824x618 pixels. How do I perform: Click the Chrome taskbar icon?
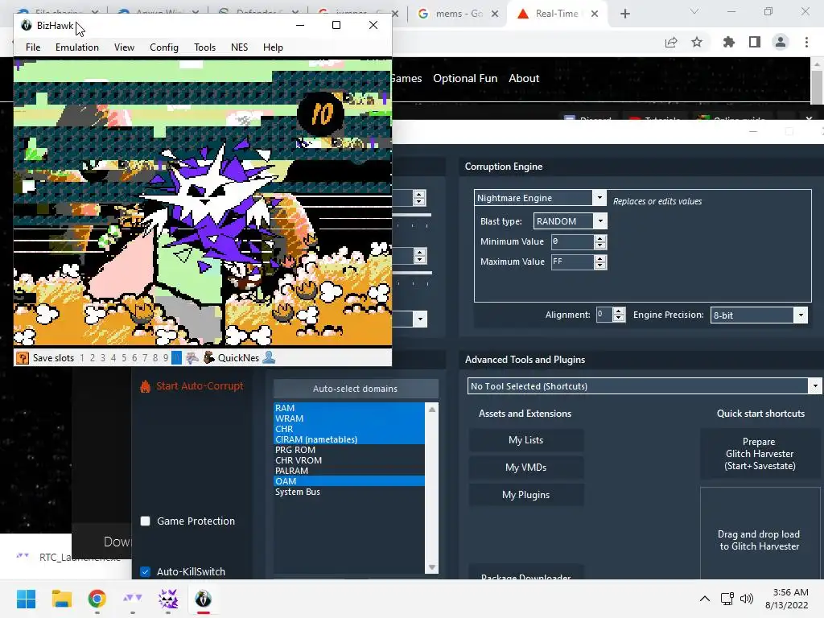[97, 599]
